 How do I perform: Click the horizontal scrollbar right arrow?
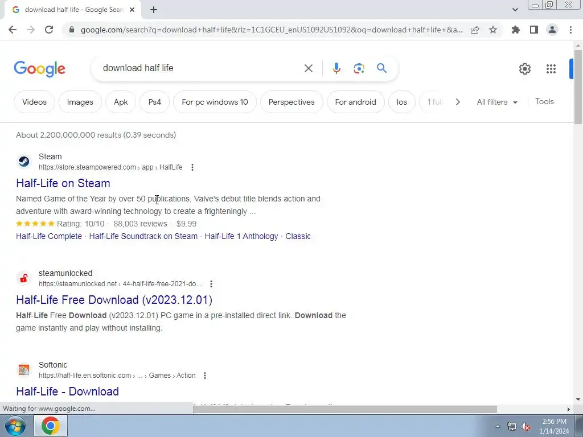click(x=568, y=409)
